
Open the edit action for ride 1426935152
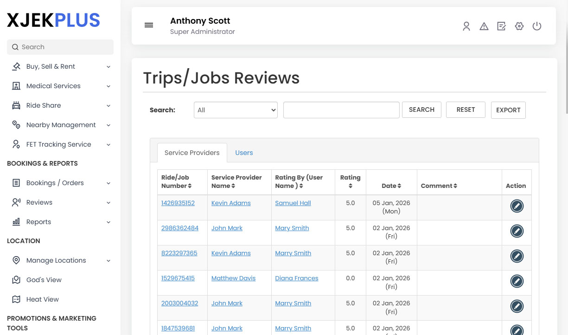pyautogui.click(x=517, y=206)
